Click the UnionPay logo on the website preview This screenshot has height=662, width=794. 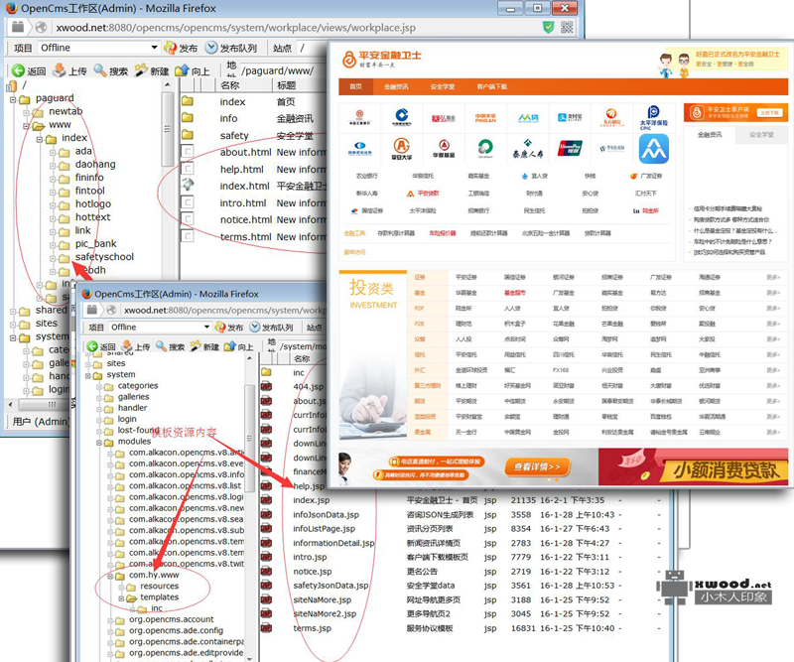pos(570,148)
